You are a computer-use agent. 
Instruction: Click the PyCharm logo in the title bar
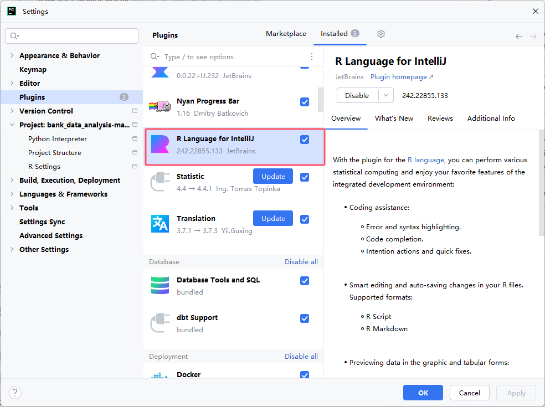coord(12,11)
